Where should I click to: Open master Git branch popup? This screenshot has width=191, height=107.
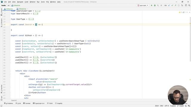(x=181, y=106)
